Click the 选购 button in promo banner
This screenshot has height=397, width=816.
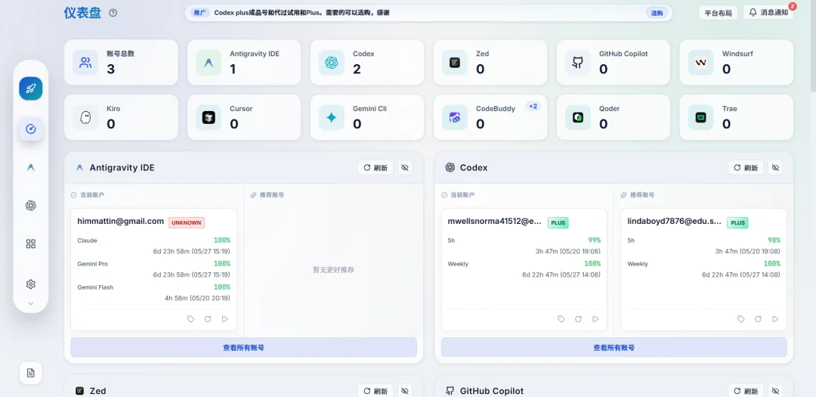tap(657, 13)
